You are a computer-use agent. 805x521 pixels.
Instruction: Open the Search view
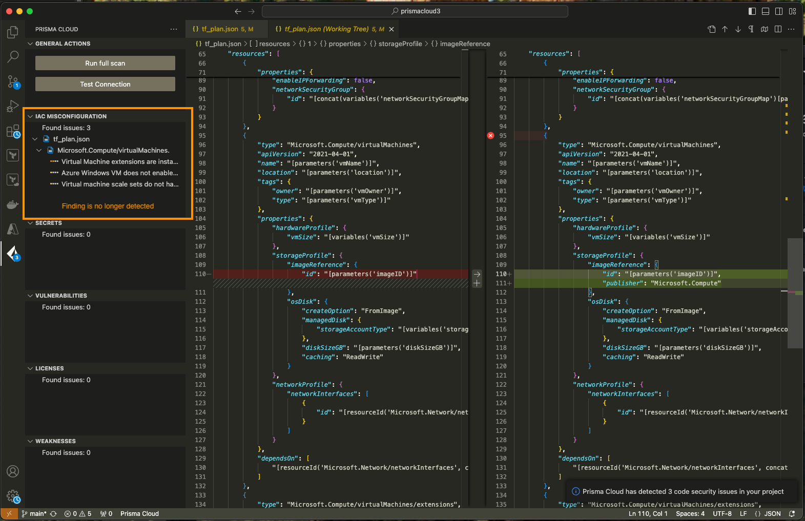(x=13, y=57)
